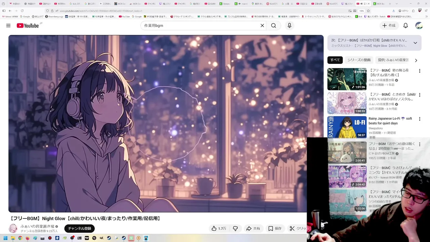
Task: Go back with the browser back arrow
Action: (x=10, y=11)
